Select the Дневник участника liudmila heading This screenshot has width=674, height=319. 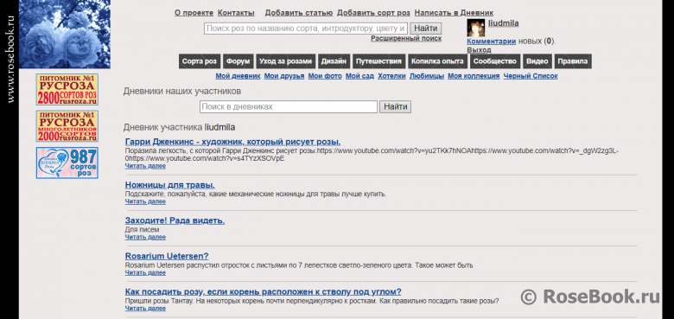click(x=179, y=127)
